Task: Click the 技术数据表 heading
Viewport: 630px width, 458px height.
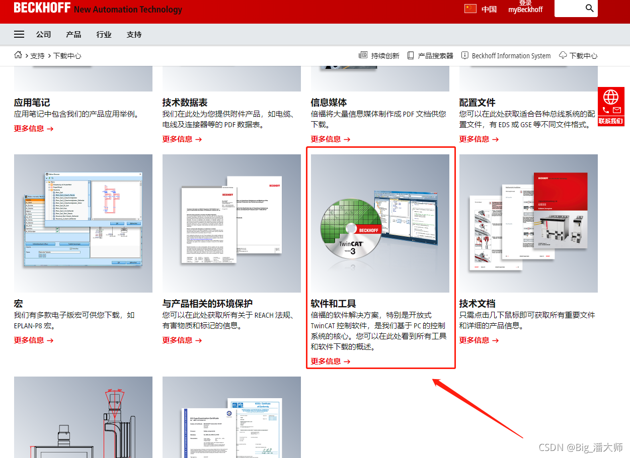Action: pos(185,103)
